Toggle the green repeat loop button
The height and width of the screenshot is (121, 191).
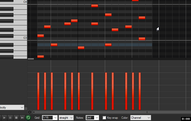click(x=28, y=118)
